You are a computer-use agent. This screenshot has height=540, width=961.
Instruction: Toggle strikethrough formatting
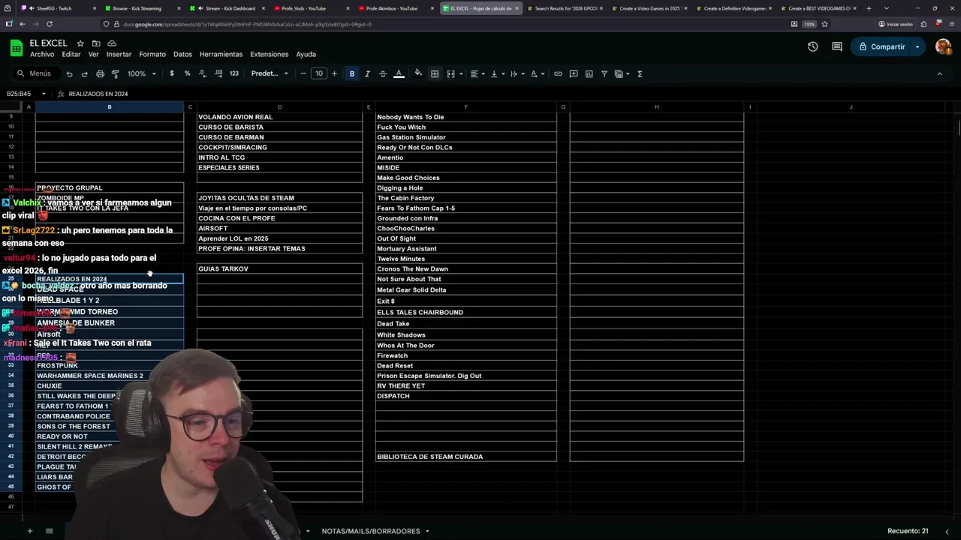pyautogui.click(x=383, y=73)
